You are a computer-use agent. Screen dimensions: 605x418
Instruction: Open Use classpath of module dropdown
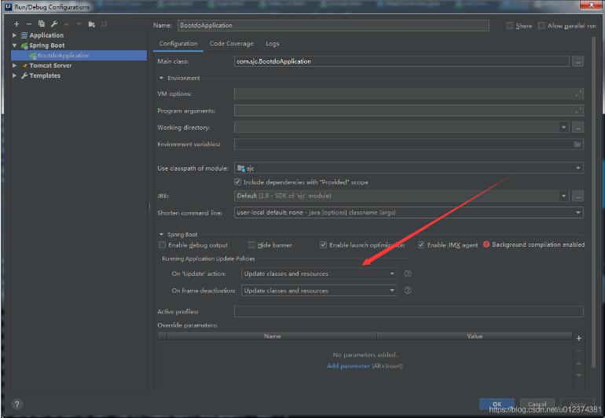[578, 168]
